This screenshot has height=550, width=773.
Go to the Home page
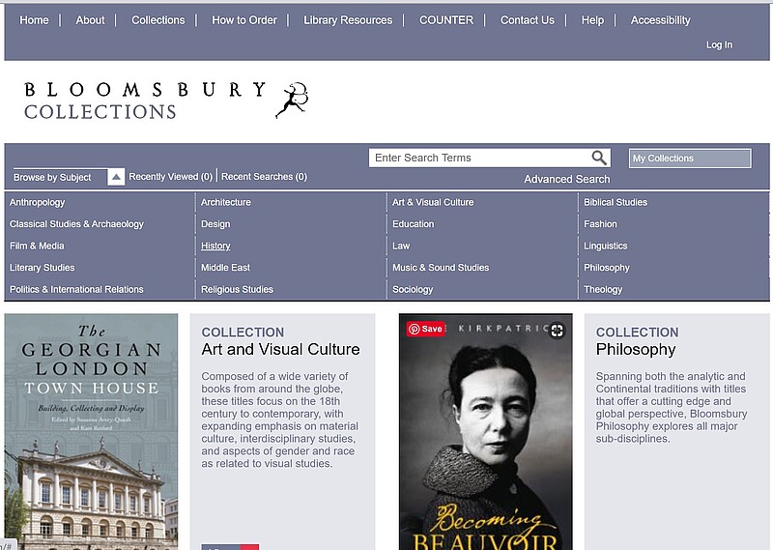click(x=34, y=20)
